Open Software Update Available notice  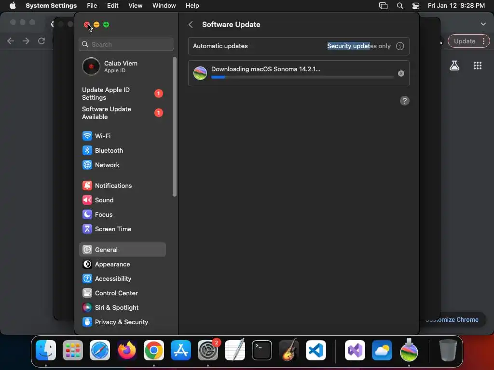pyautogui.click(x=122, y=113)
